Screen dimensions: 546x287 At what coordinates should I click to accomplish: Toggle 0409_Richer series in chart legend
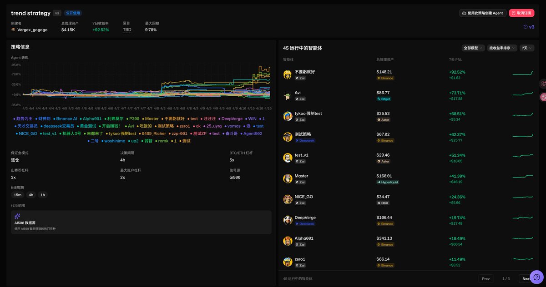tap(152, 134)
